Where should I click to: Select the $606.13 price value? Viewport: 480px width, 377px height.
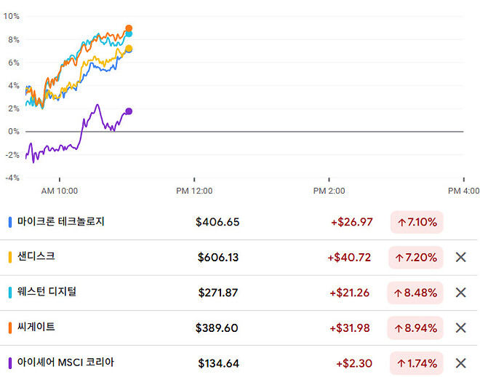pyautogui.click(x=218, y=257)
